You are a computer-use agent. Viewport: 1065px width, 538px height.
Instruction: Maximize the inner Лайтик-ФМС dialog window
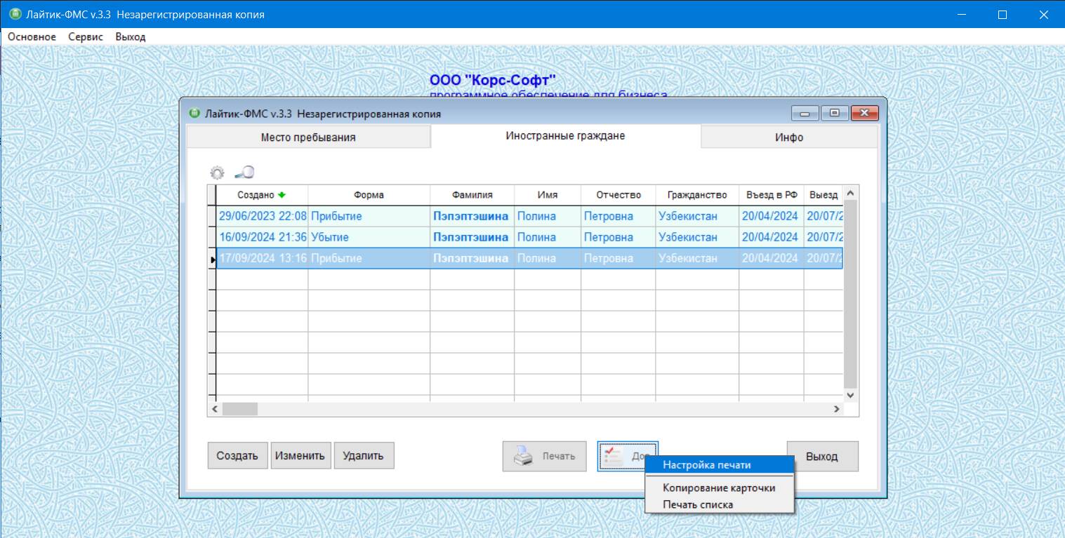(x=834, y=114)
